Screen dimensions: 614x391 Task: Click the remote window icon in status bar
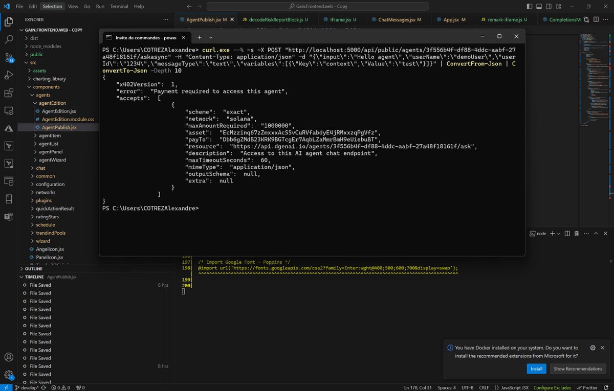coord(6,387)
